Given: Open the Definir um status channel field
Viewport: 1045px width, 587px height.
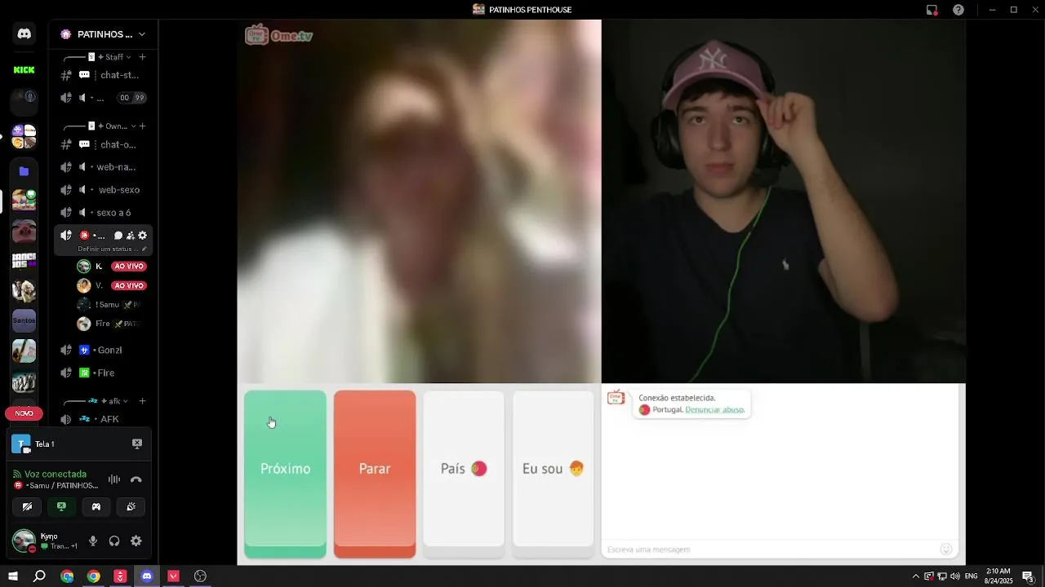Looking at the screenshot, I should (x=113, y=249).
